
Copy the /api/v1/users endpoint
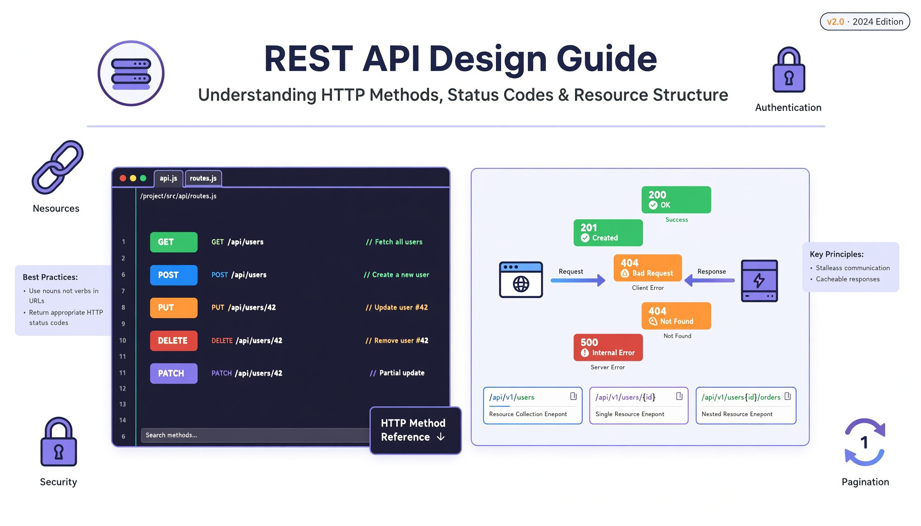tap(573, 397)
